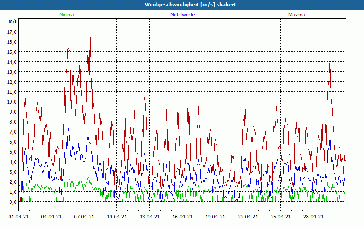Click the '15,0' y-axis value
364x228 pixels.
tap(12, 52)
